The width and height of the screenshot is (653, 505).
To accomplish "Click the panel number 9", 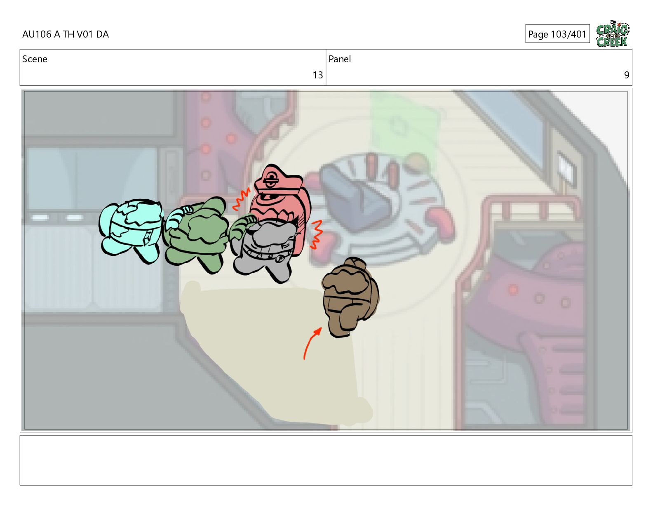I will click(627, 75).
